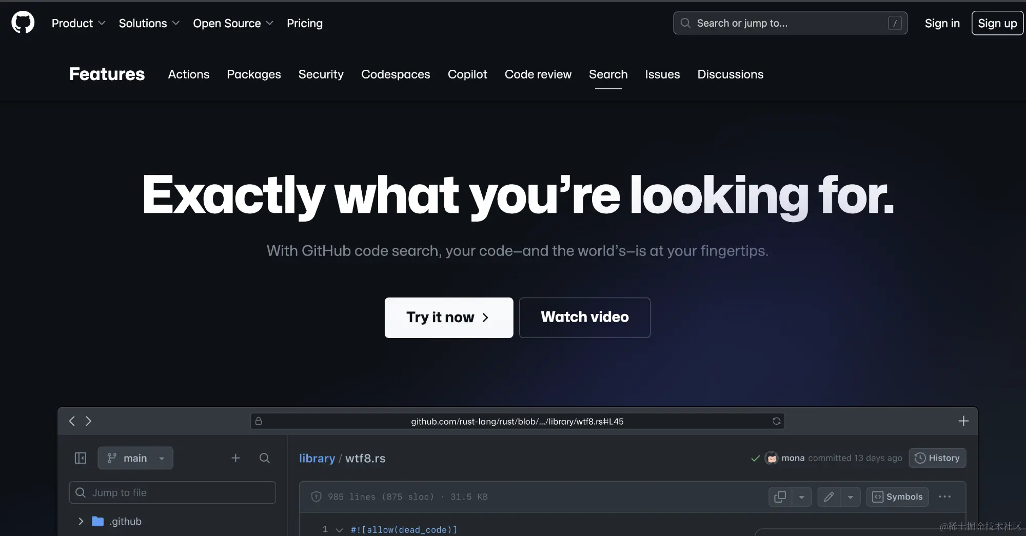Expand the .github folder chevron
1026x536 pixels.
coord(81,521)
